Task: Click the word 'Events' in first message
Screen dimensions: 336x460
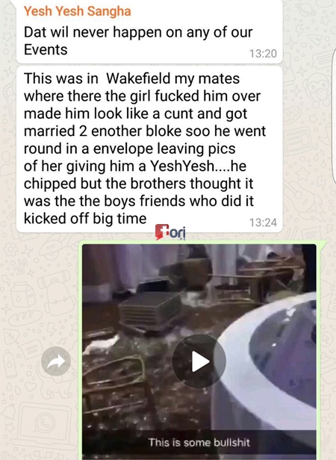Action: point(46,49)
